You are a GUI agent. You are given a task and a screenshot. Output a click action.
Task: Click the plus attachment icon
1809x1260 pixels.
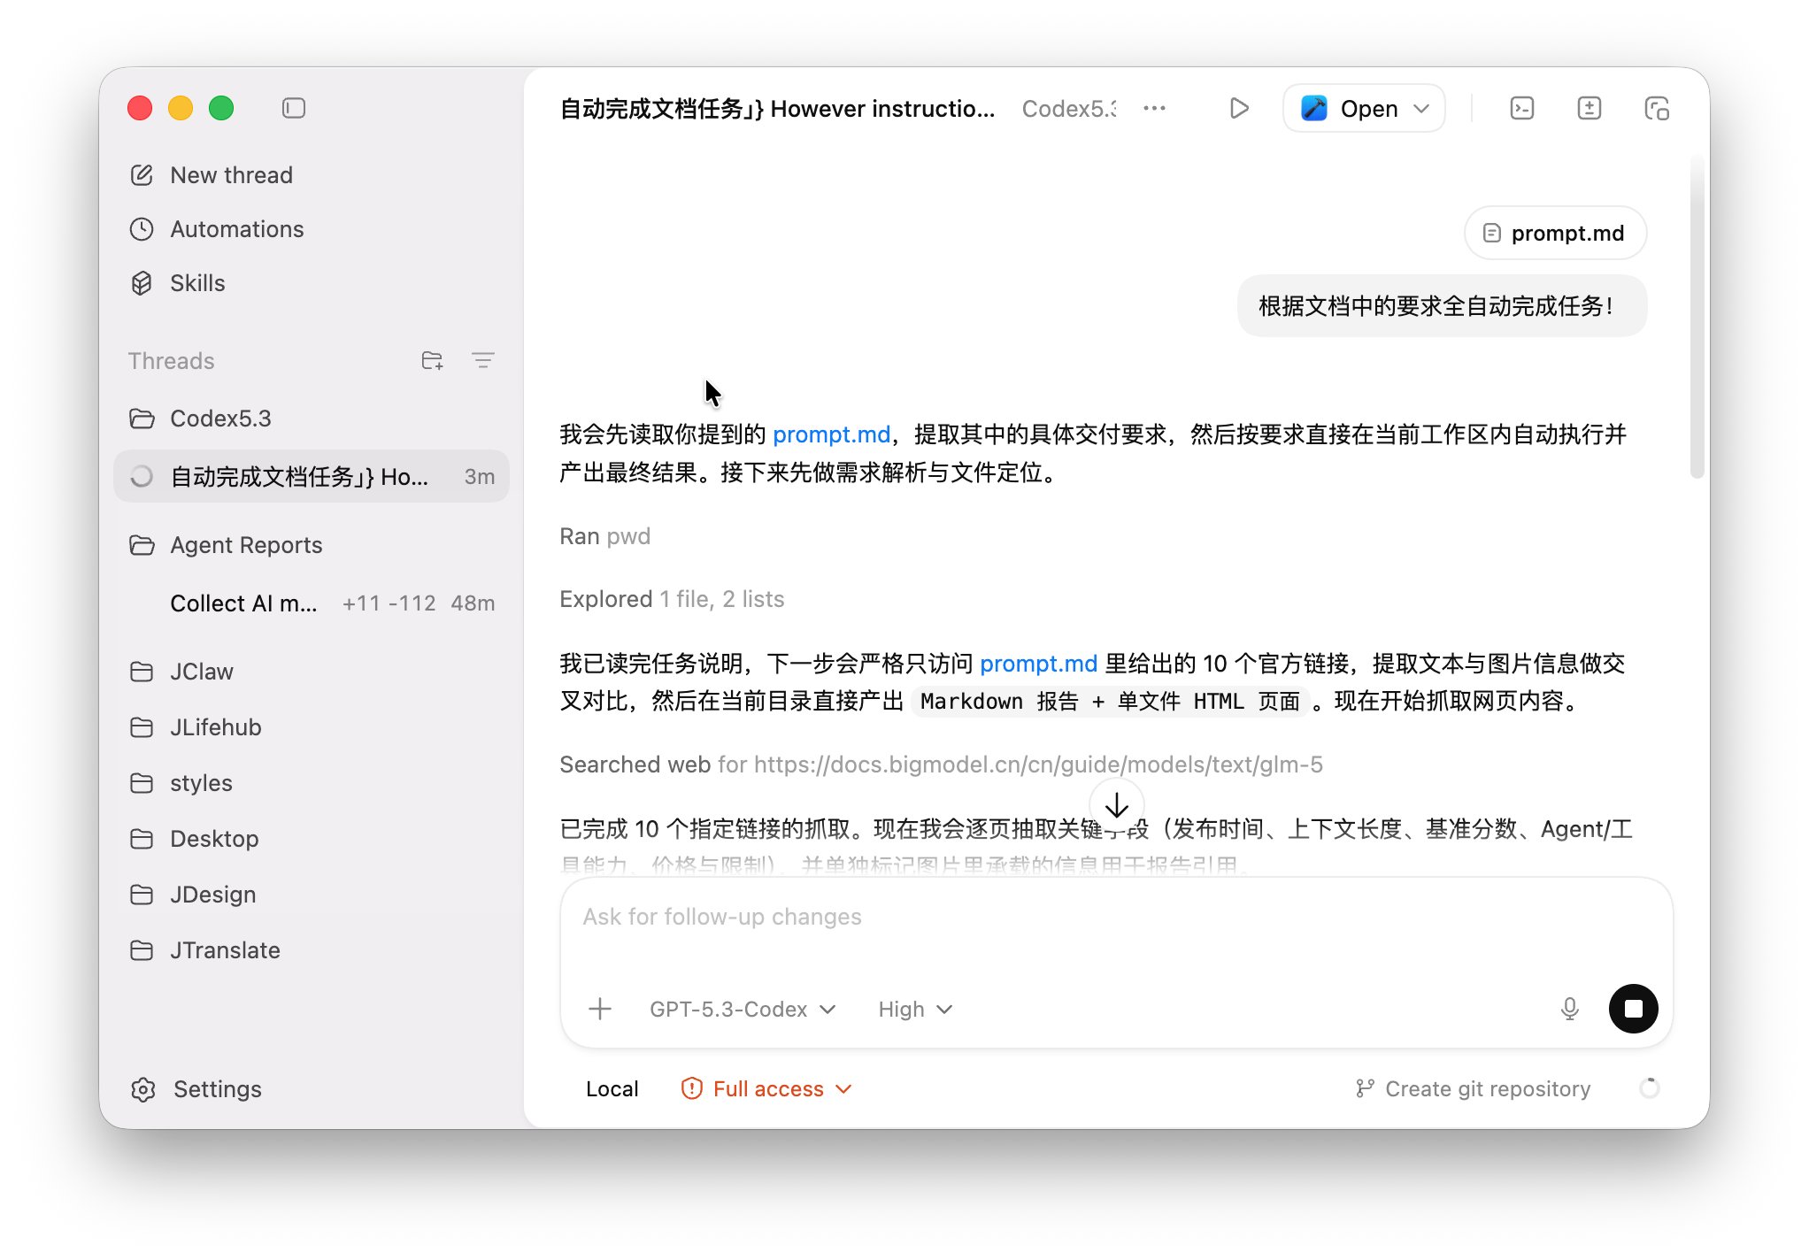coord(600,1009)
